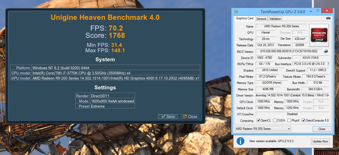Save the Heaven Benchmark results

click(168, 117)
